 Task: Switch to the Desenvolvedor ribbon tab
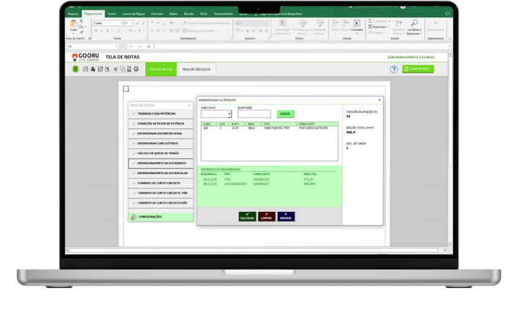(x=223, y=14)
